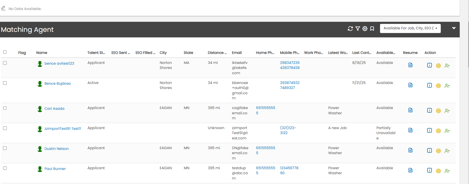Open resume document for Paul Runner
The height and width of the screenshot is (184, 469).
[410, 170]
